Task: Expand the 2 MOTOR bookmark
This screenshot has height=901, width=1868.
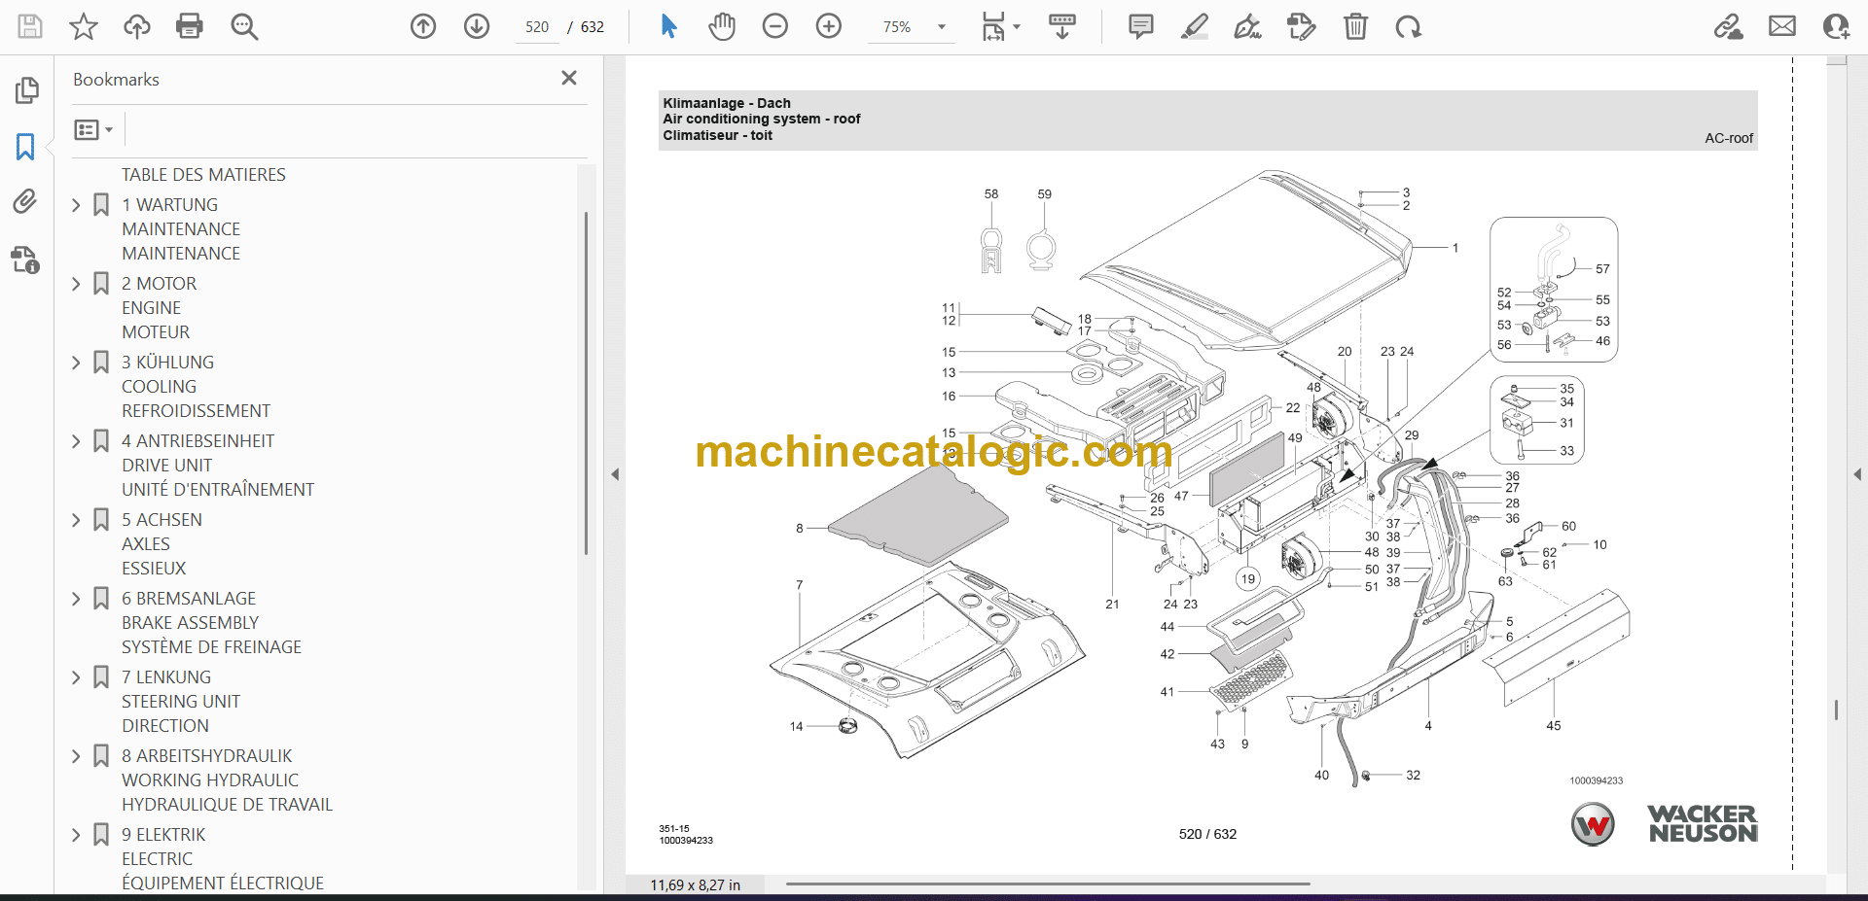Action: point(77,284)
